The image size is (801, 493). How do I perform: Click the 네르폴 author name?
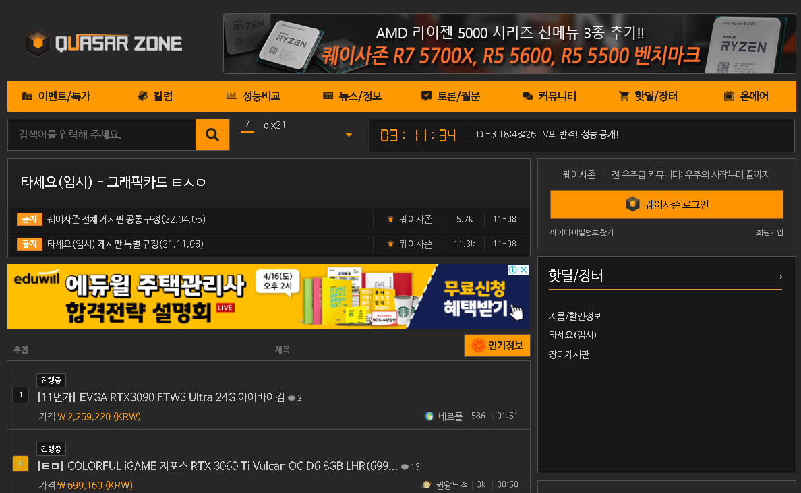coord(450,416)
